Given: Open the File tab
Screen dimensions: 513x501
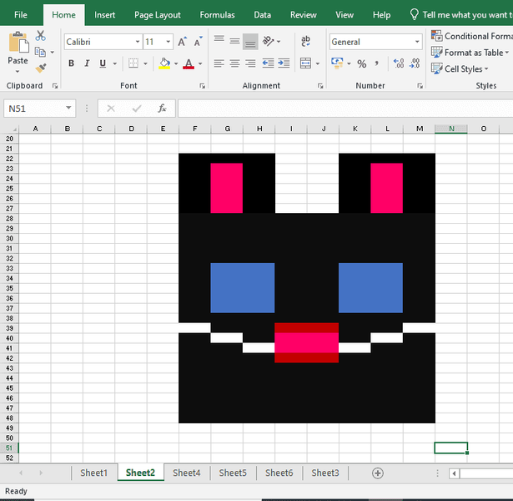Looking at the screenshot, I should pos(21,15).
